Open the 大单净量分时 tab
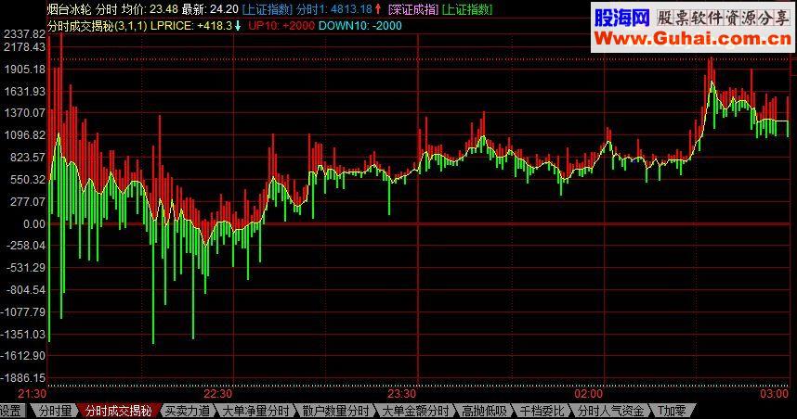Screen dimensions: 797x419 coord(255,411)
